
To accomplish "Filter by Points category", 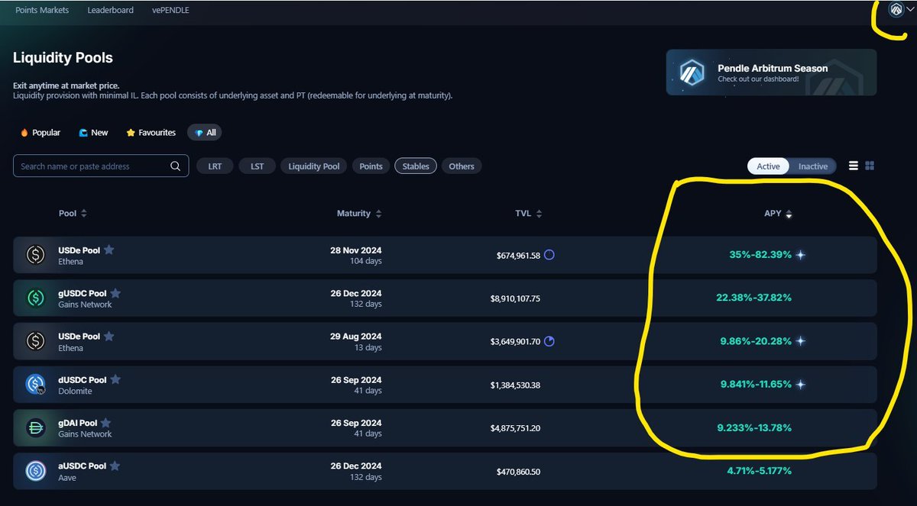I will pyautogui.click(x=371, y=166).
